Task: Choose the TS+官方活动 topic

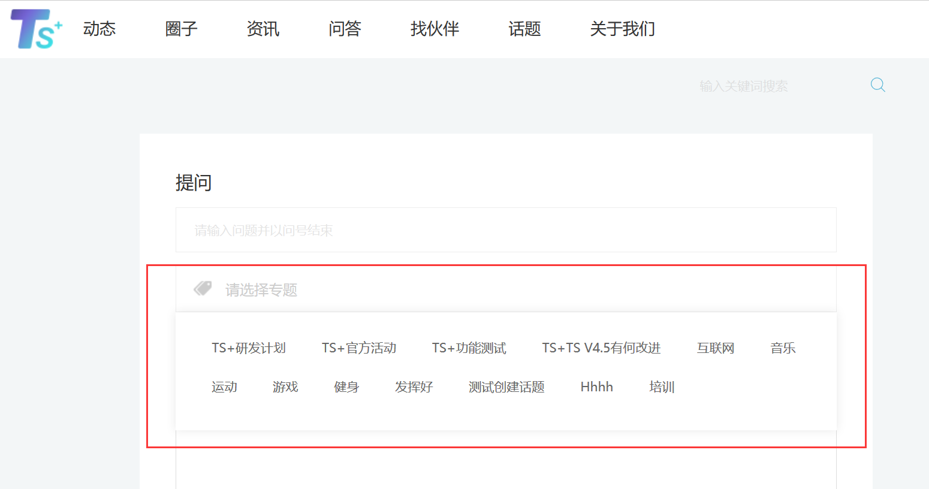Action: point(359,348)
